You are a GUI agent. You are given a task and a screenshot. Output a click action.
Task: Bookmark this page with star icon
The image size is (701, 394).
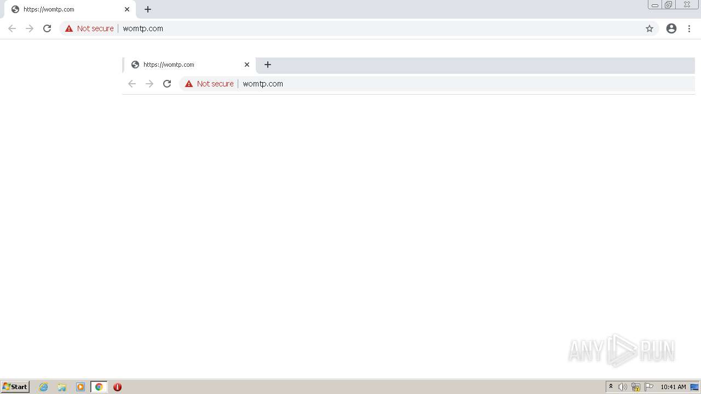click(650, 28)
